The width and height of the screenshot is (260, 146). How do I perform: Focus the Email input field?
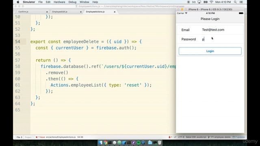coord(222,30)
